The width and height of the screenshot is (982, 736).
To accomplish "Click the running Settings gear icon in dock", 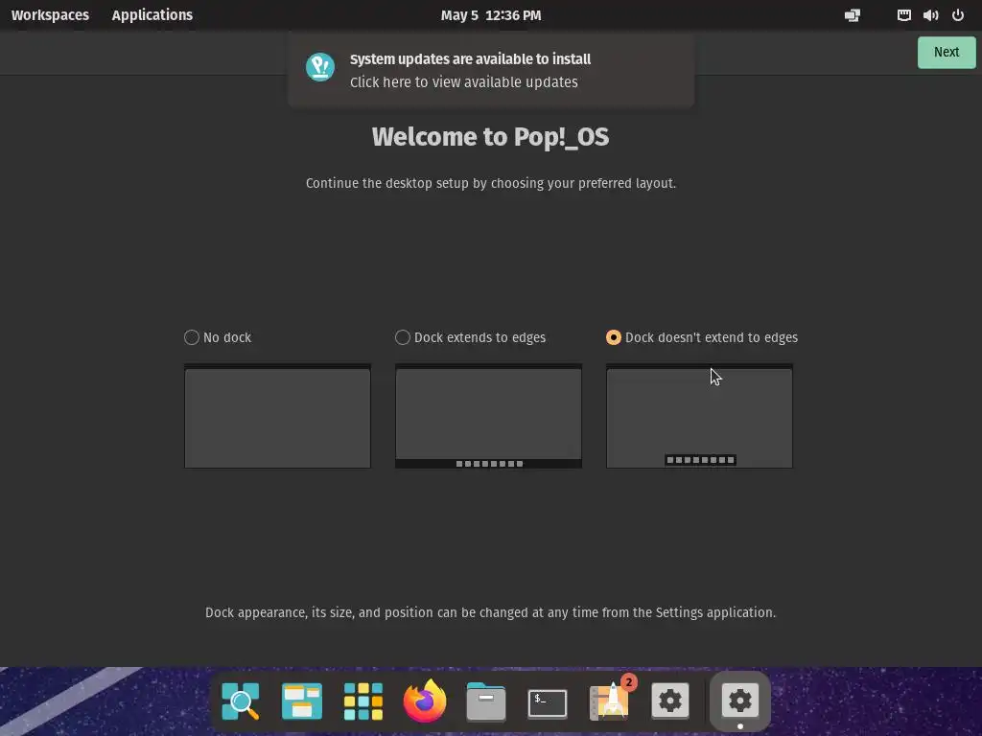I will [740, 701].
